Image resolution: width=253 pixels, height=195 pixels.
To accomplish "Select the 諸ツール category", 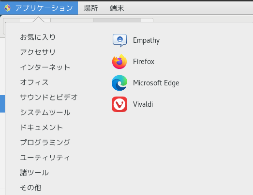I will 34,173.
